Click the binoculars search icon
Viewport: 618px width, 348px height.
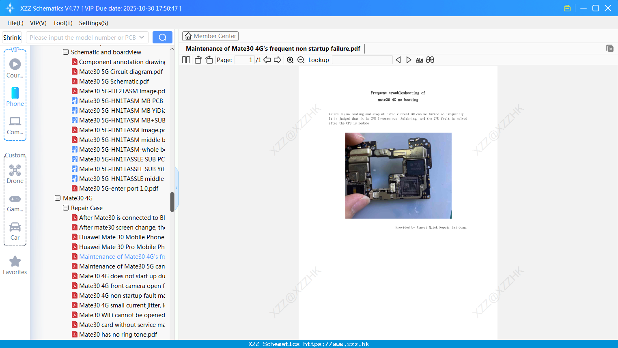[430, 60]
